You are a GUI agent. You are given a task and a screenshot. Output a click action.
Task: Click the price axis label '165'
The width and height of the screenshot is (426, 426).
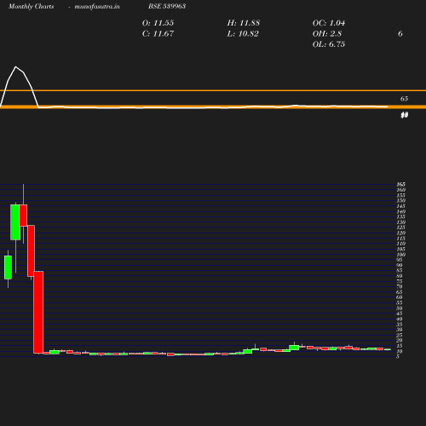point(401,184)
